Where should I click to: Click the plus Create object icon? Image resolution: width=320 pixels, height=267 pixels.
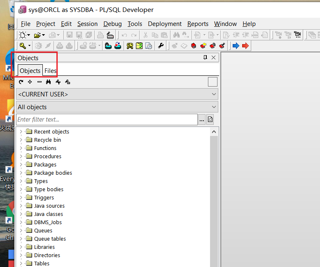[30, 82]
